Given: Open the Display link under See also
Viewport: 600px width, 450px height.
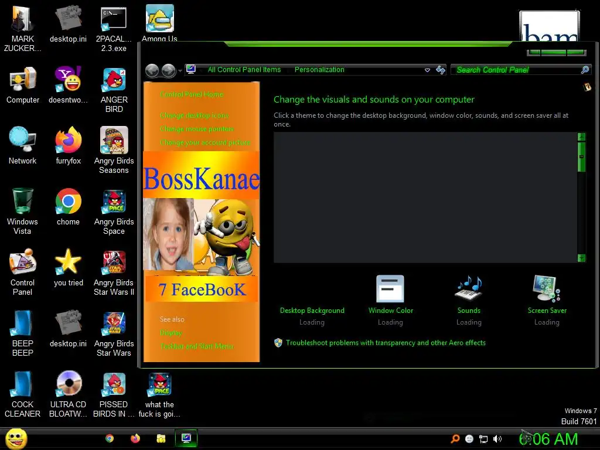Looking at the screenshot, I should (x=171, y=333).
